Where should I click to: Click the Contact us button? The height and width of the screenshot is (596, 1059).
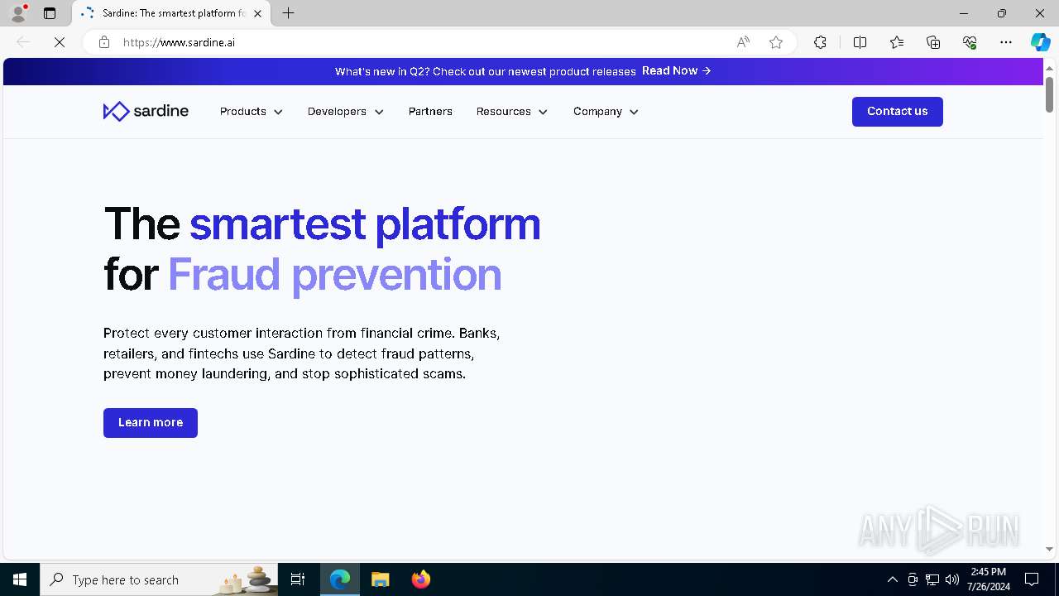pos(898,112)
